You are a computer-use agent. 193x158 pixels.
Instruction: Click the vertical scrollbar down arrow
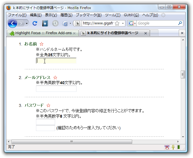click(x=183, y=137)
